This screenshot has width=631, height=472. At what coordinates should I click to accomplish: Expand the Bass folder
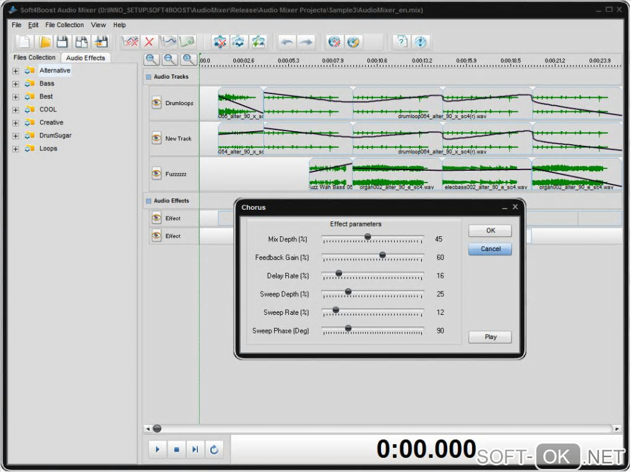coord(15,84)
